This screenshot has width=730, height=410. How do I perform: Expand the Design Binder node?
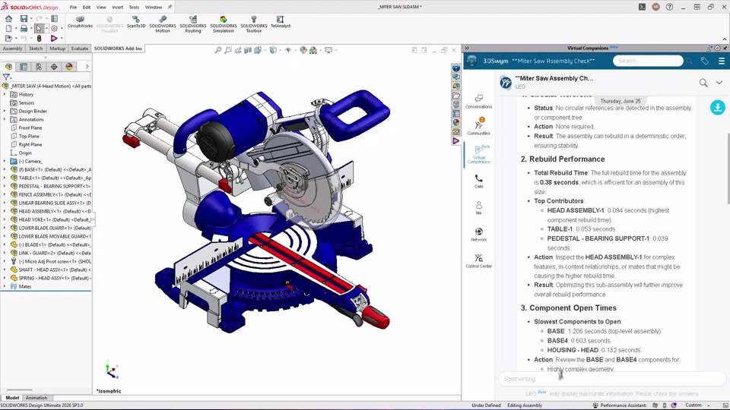coord(5,111)
